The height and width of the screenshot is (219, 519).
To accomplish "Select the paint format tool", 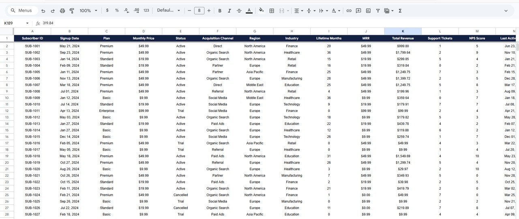I will pos(72,11).
